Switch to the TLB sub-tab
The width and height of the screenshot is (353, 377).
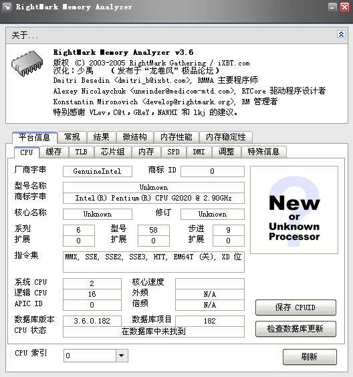tap(82, 152)
